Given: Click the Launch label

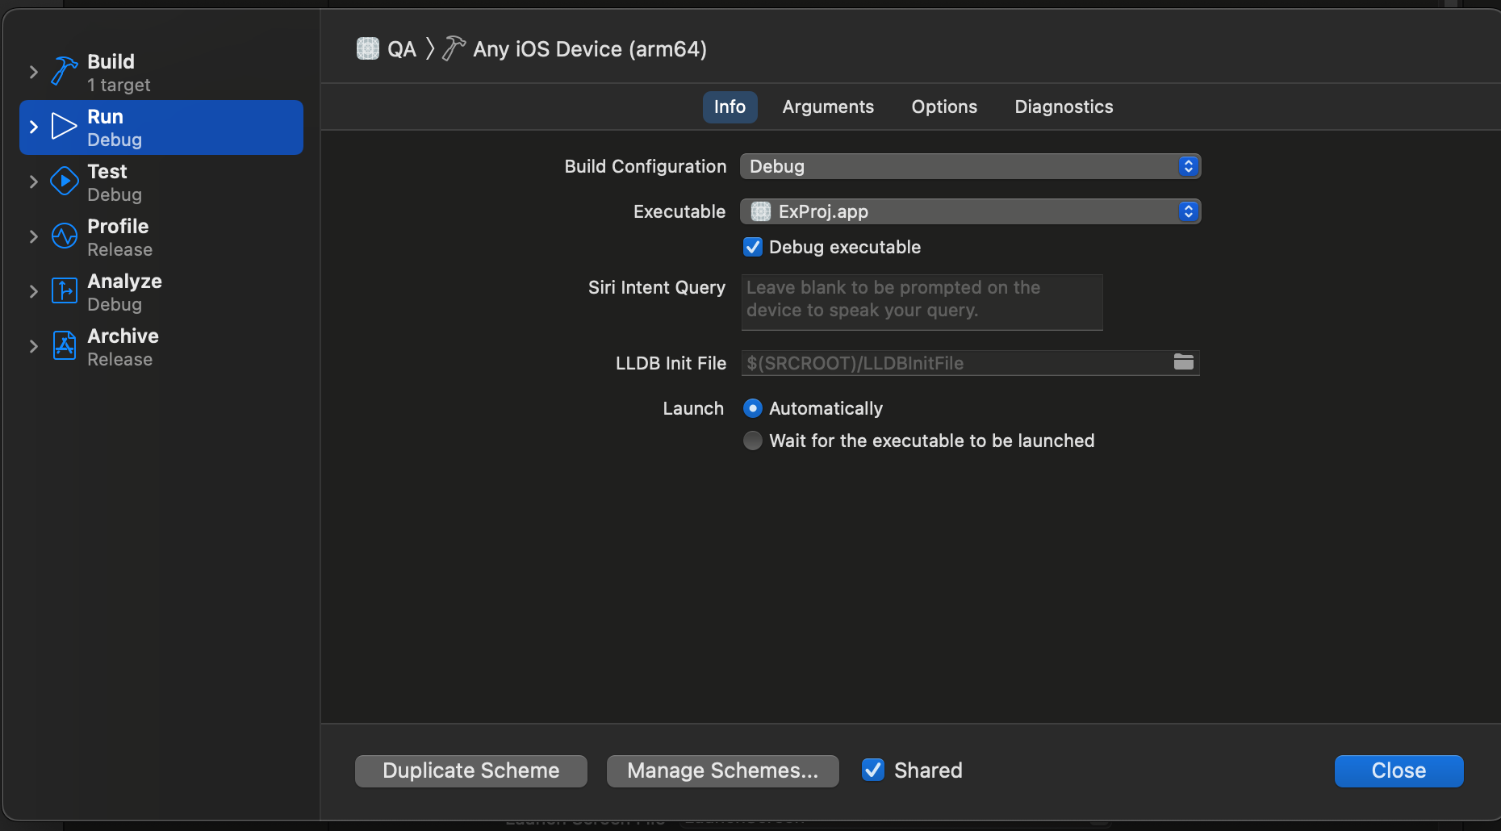Looking at the screenshot, I should (x=693, y=408).
